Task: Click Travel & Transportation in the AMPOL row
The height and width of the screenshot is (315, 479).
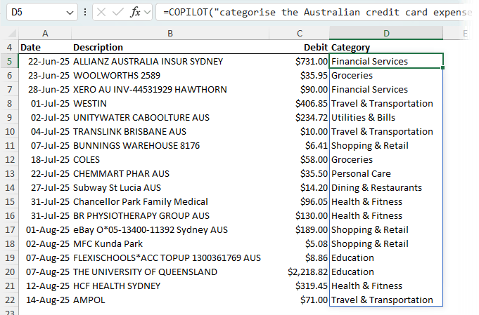Action: pyautogui.click(x=386, y=300)
